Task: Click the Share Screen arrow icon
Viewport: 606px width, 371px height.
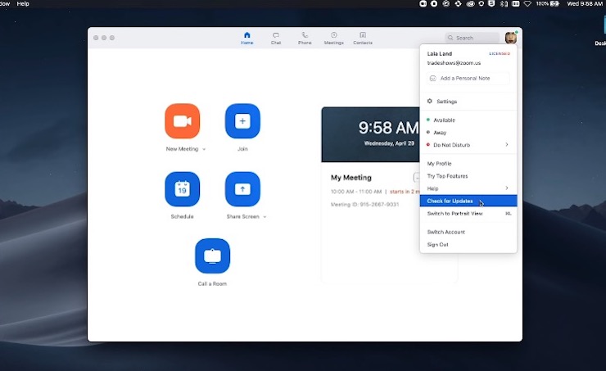Action: [x=242, y=189]
